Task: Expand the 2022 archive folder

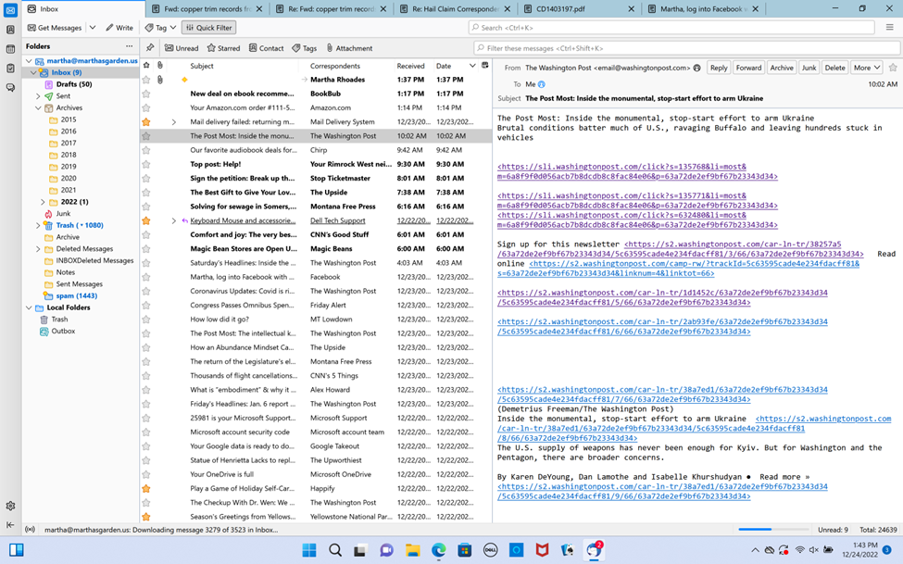Action: coord(43,202)
